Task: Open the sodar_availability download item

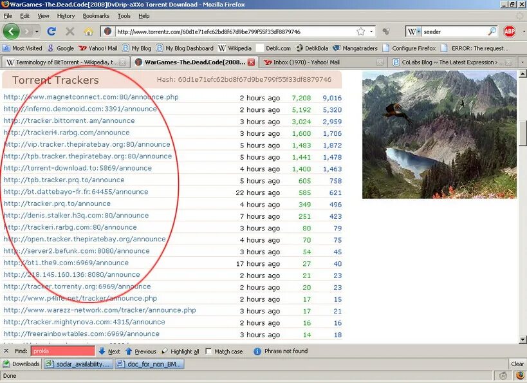Action: (78, 364)
